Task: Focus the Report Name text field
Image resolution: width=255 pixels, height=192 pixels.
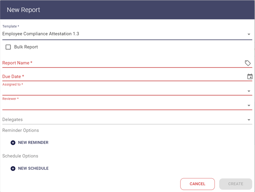Action: point(123,63)
